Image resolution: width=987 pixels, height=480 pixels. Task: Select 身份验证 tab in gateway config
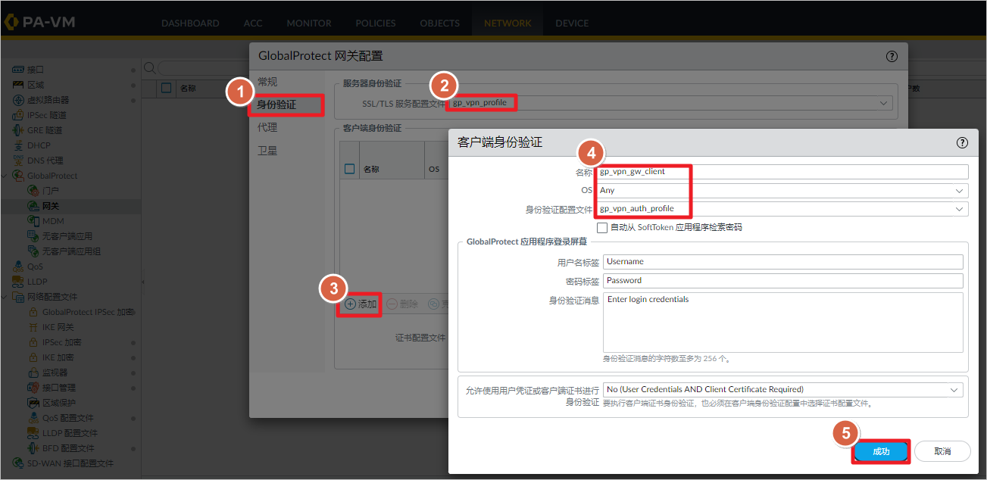coord(276,104)
